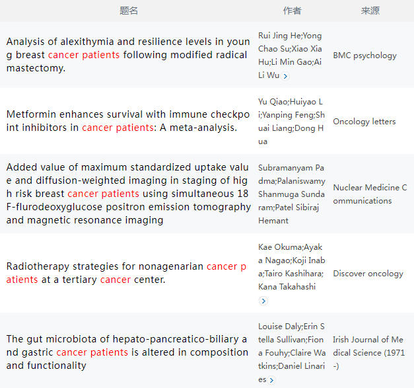The height and width of the screenshot is (388, 414).
Task: Click the 题名 column header
Action: tap(129, 11)
